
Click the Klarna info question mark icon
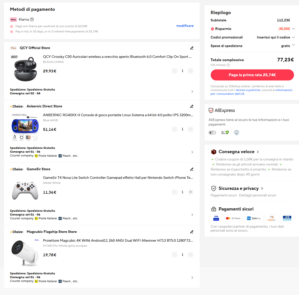pos(32,19)
